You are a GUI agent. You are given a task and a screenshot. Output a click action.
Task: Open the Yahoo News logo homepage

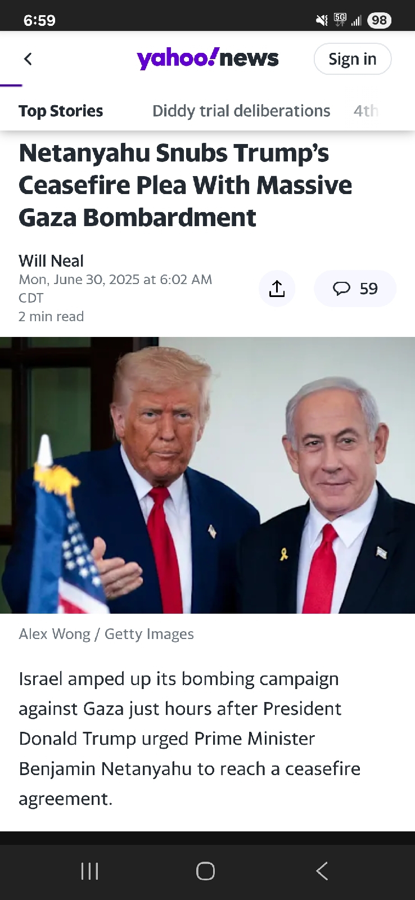click(207, 58)
